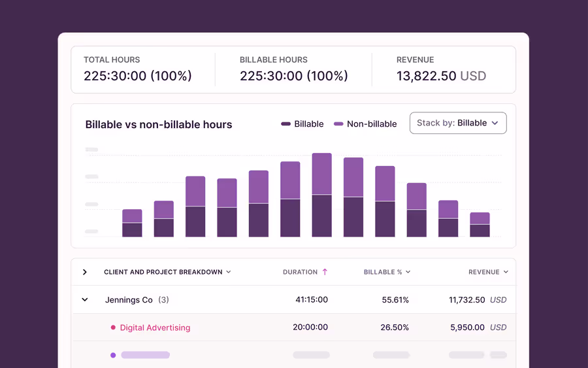Select the tallest bar in the chart
588x368 pixels.
[321, 195]
